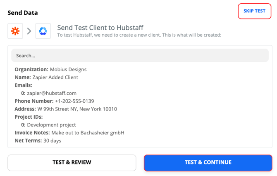
Task: Click the test description text under the title
Action: click(139, 35)
